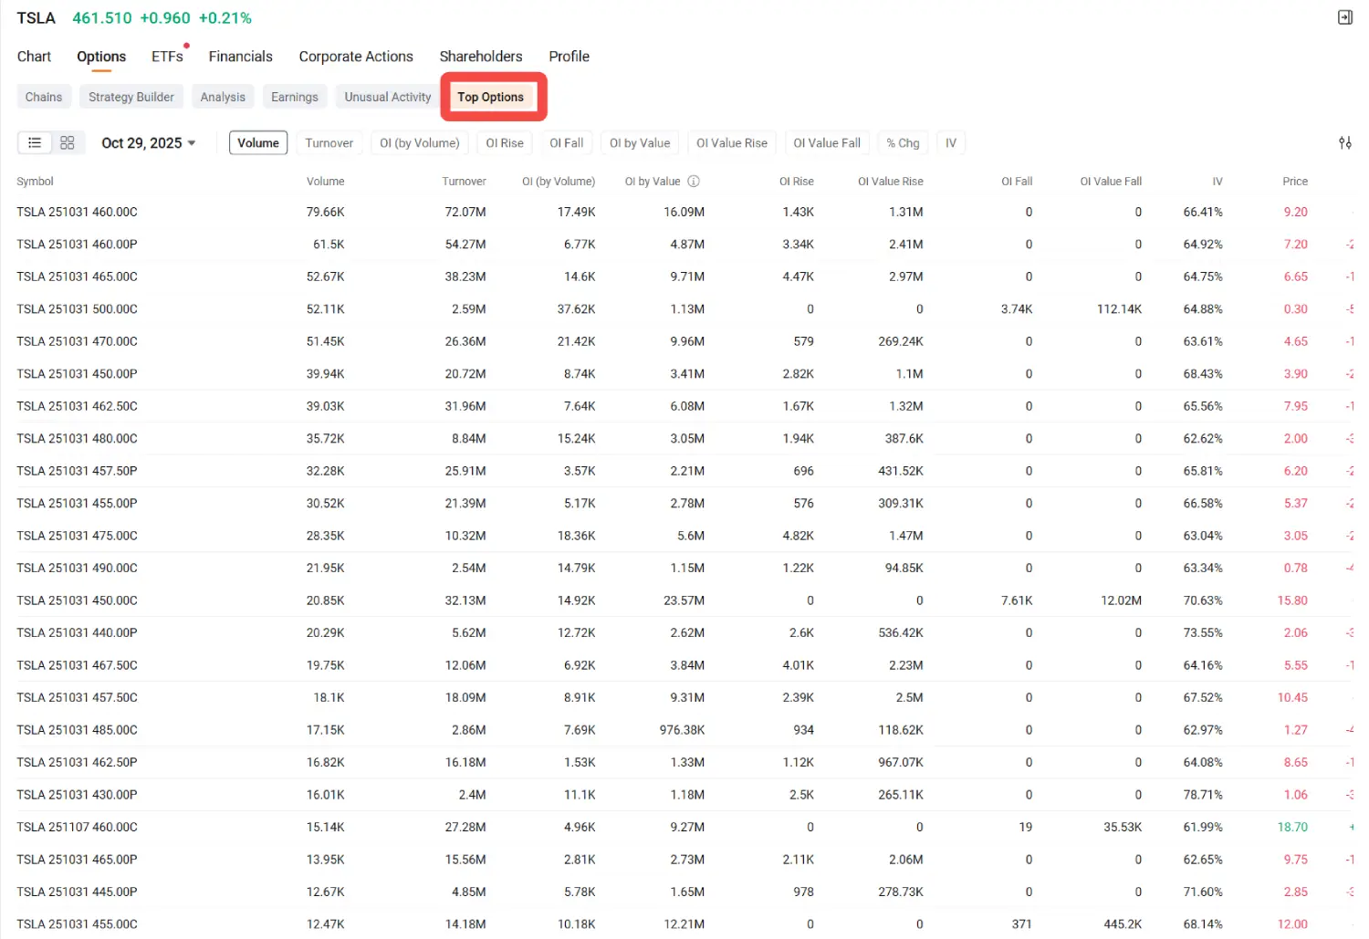
Task: Click the 79.66K volume value
Action: (325, 212)
